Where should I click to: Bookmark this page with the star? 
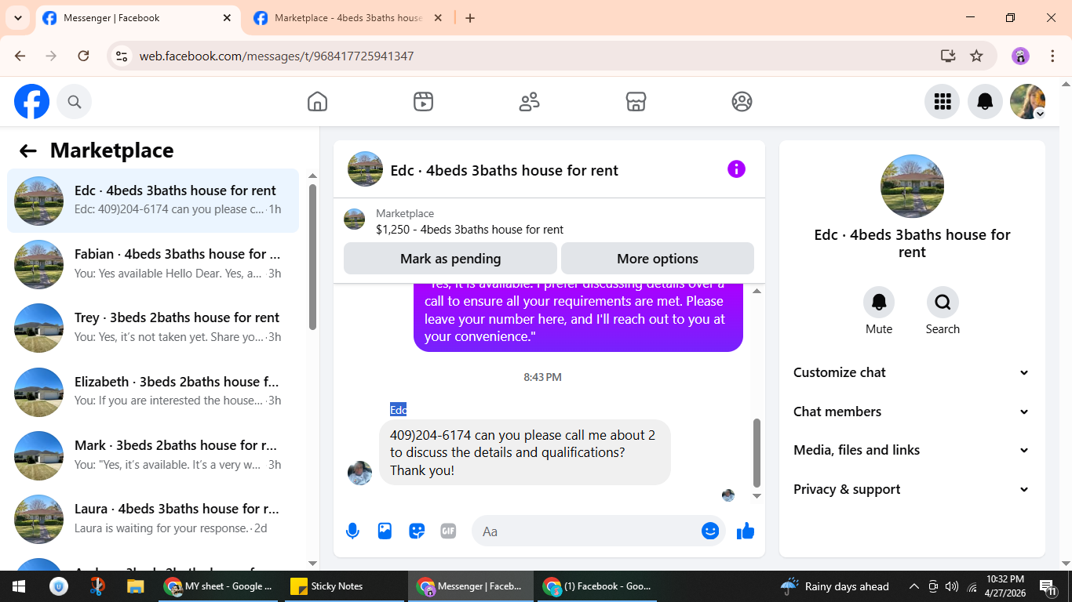click(976, 56)
